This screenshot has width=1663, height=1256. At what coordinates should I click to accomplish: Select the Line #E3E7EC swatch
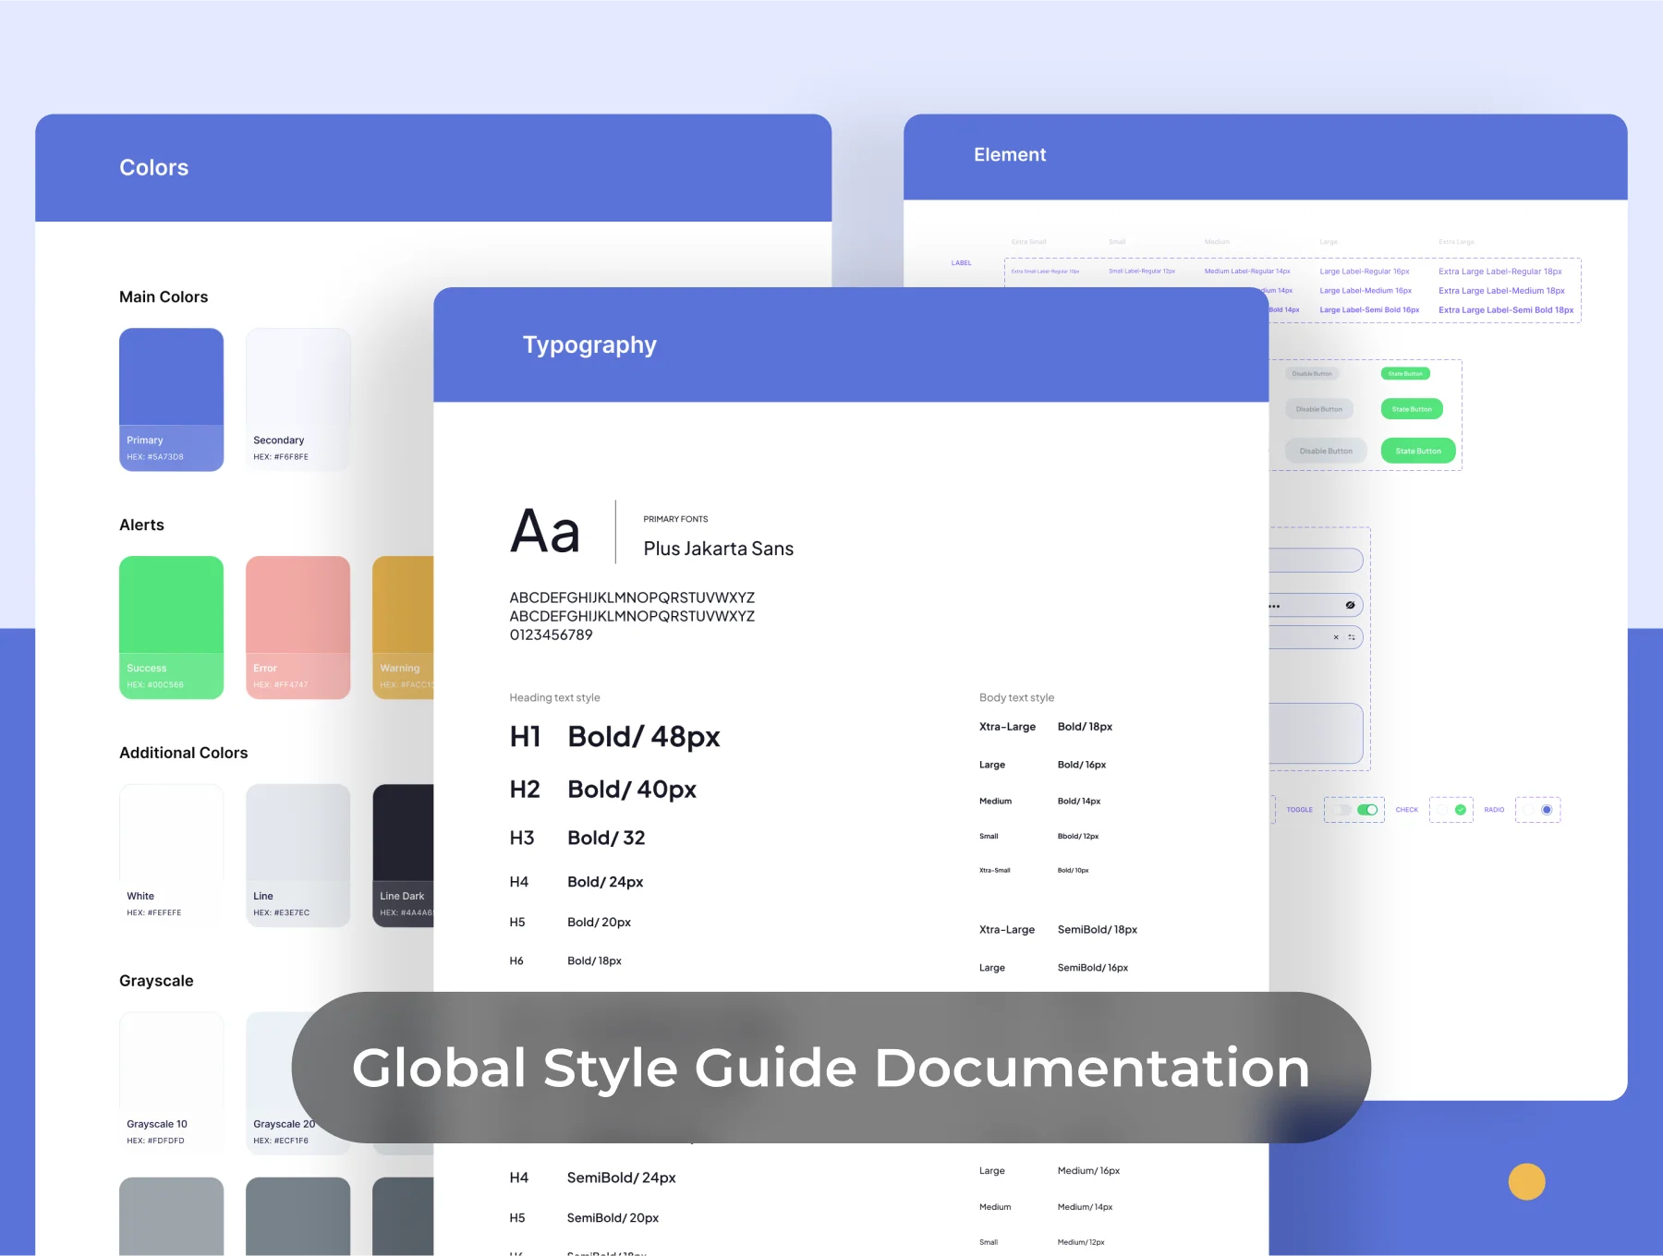[297, 855]
